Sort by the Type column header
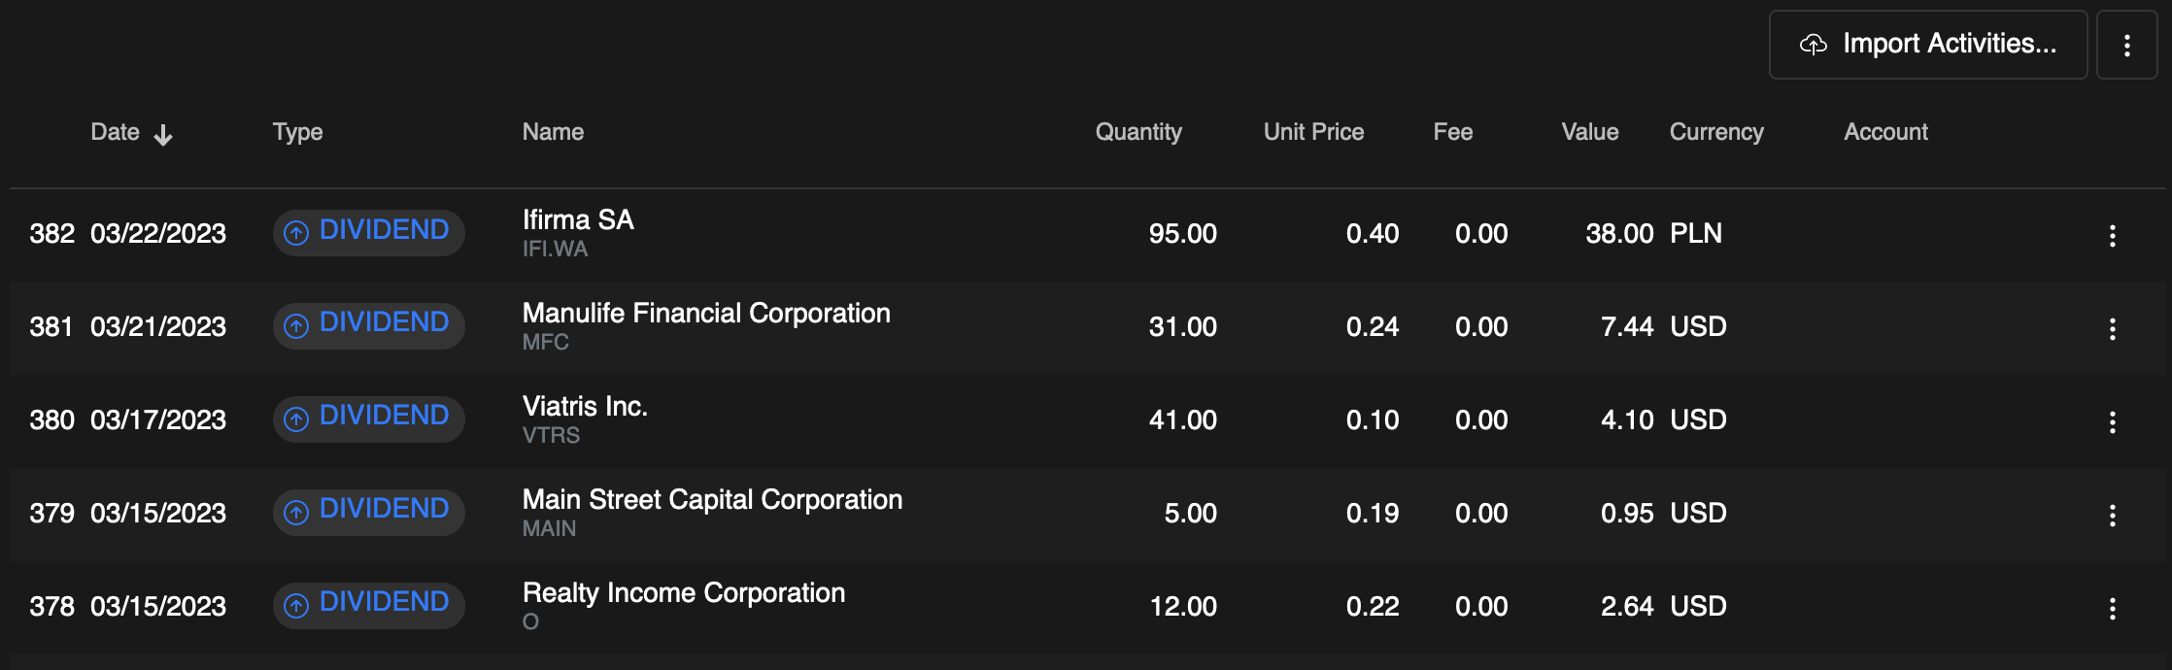The image size is (2172, 670). [x=297, y=132]
